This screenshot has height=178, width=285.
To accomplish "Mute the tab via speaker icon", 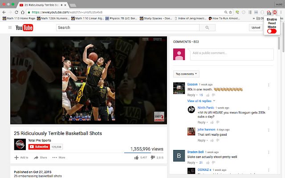I will (61, 5).
